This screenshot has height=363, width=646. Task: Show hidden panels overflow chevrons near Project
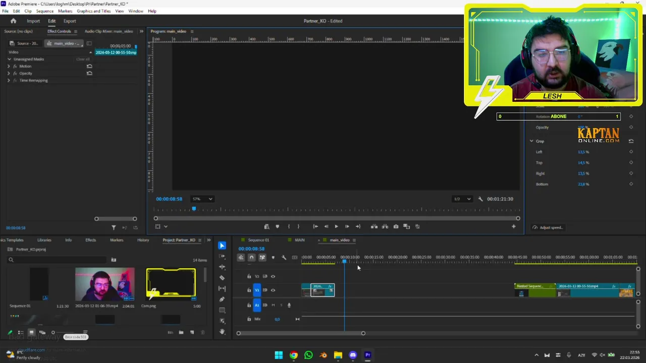pyautogui.click(x=209, y=240)
